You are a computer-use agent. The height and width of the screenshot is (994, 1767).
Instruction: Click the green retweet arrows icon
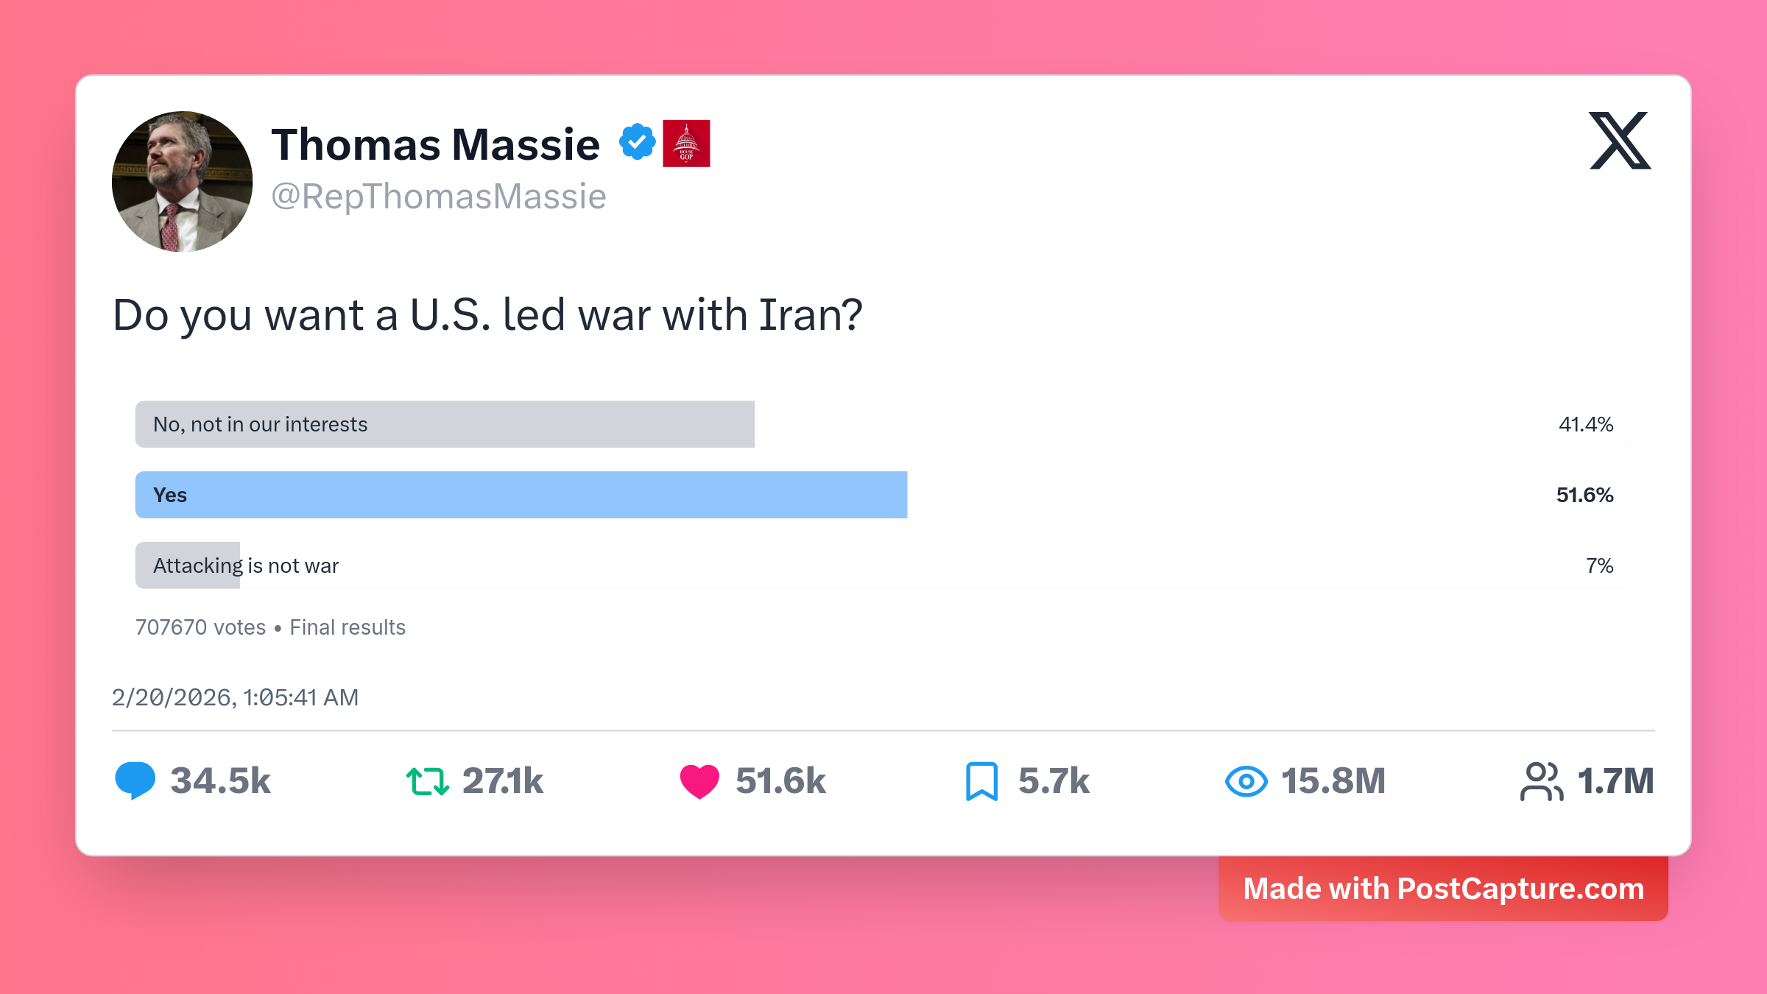click(427, 781)
